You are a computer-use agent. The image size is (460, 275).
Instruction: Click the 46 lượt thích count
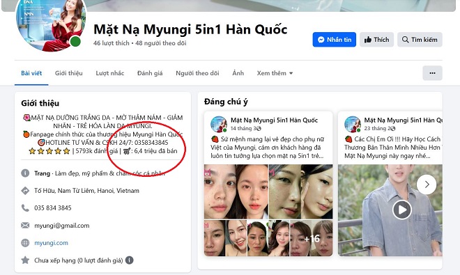click(112, 43)
